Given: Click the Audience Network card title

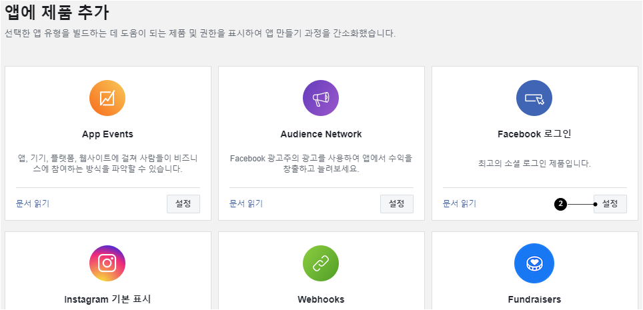Looking at the screenshot, I should [321, 134].
